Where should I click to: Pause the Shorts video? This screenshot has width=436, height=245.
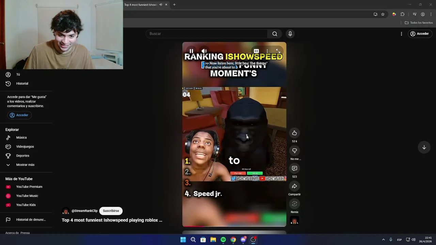(191, 51)
